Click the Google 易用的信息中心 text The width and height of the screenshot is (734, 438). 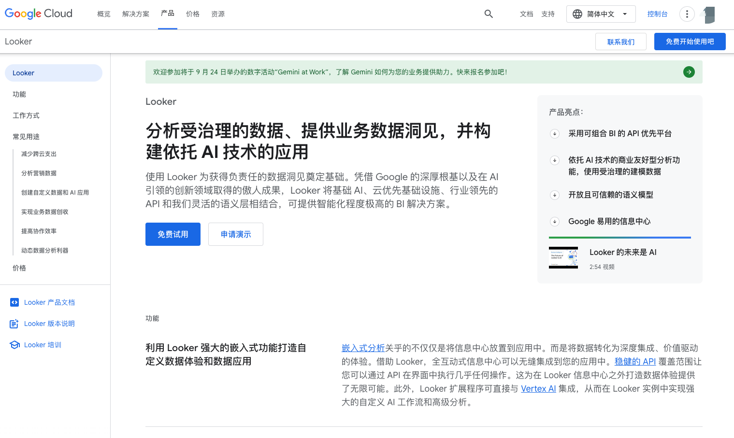coord(609,221)
